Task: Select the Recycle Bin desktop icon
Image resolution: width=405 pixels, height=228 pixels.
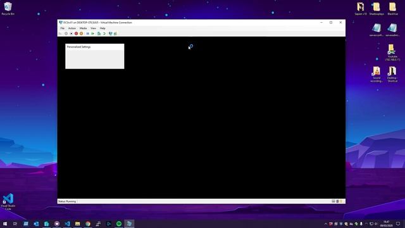Action: pos(8,8)
